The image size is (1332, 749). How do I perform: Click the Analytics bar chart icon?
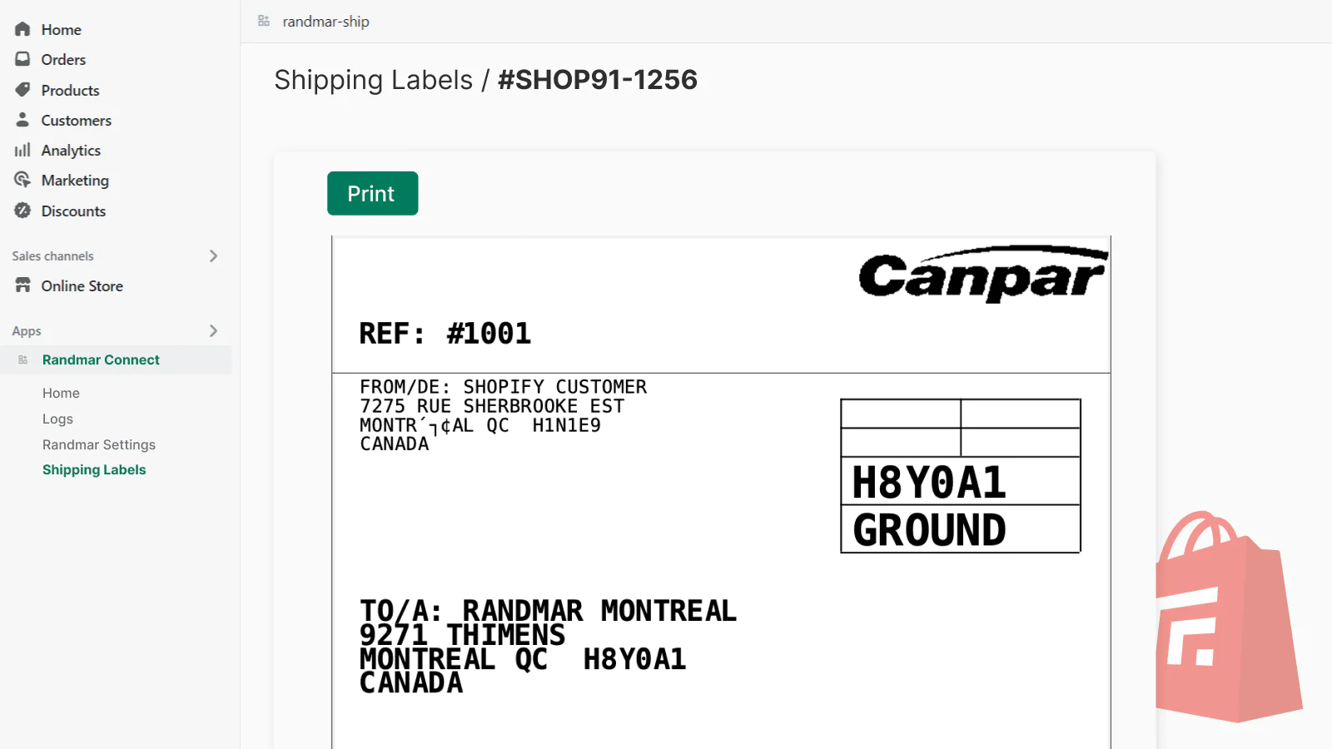click(22, 150)
